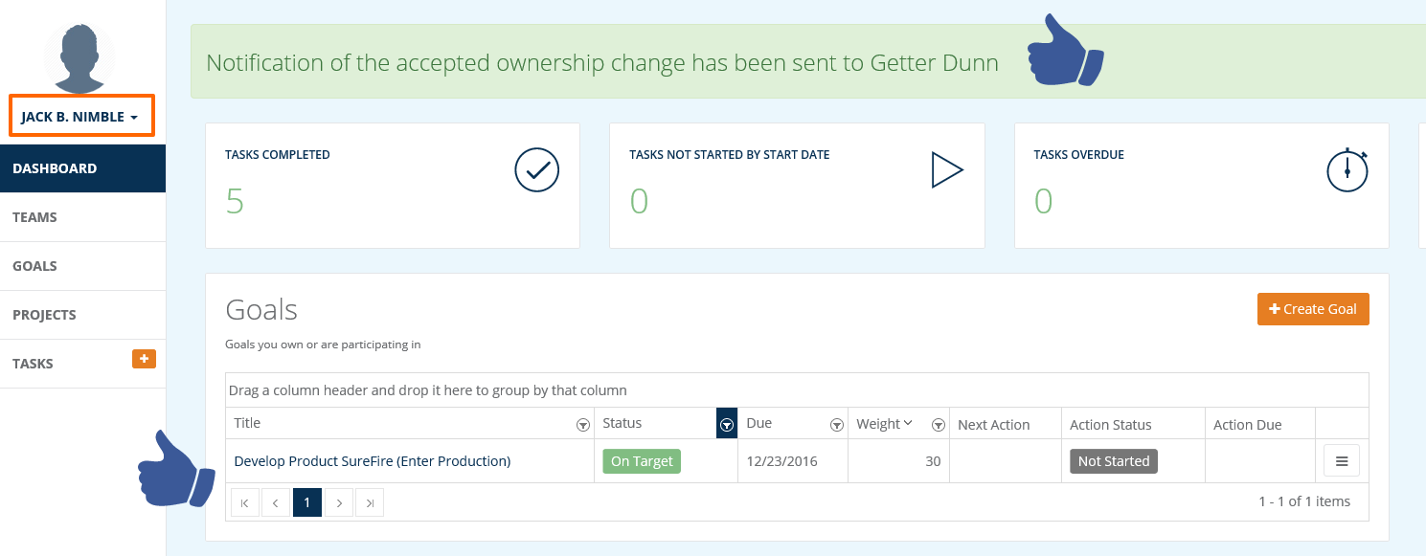
Task: Open the Goals section in sidebar
Action: coord(82,266)
